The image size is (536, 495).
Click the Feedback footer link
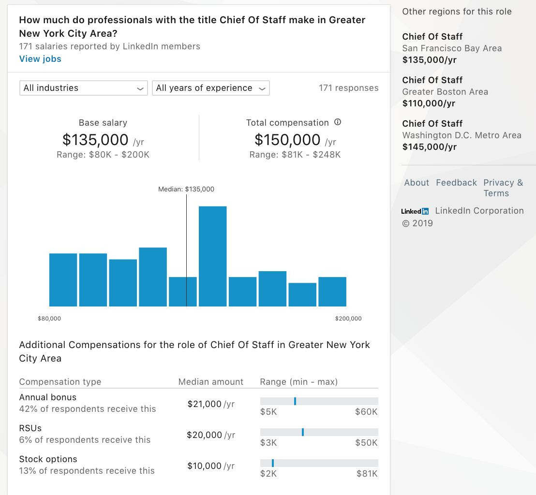[x=456, y=182]
